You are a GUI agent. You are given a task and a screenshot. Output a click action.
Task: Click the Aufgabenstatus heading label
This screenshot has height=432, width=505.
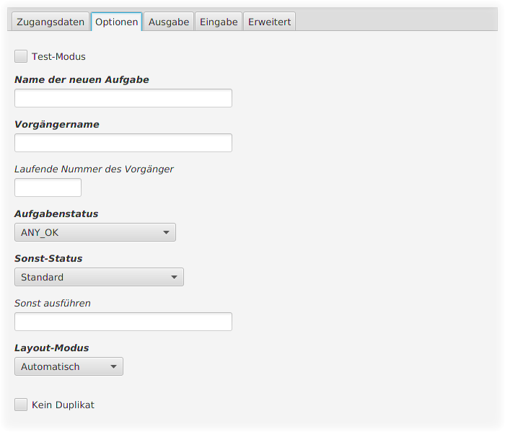(x=56, y=213)
